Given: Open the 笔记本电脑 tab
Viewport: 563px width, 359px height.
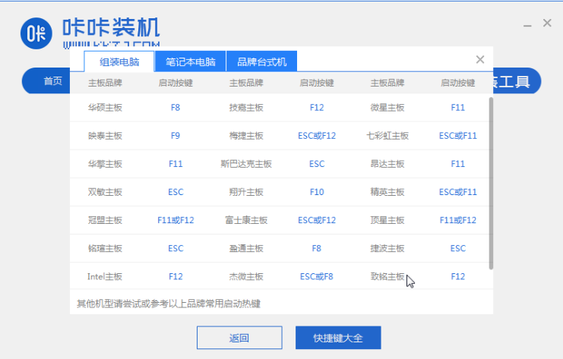Looking at the screenshot, I should [x=191, y=61].
